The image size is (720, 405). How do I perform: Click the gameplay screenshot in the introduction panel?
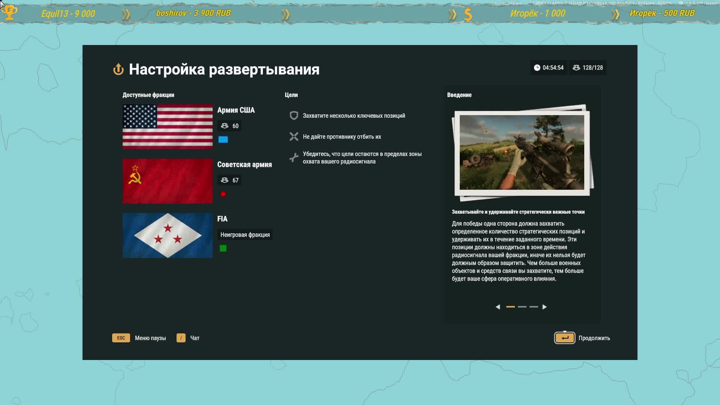[x=522, y=151]
